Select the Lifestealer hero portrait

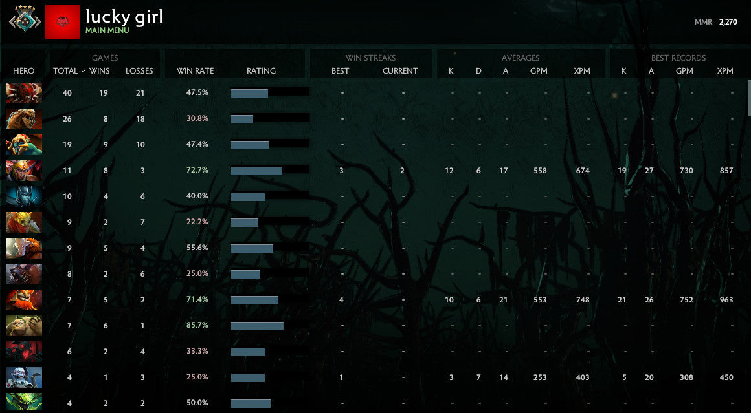point(24,118)
